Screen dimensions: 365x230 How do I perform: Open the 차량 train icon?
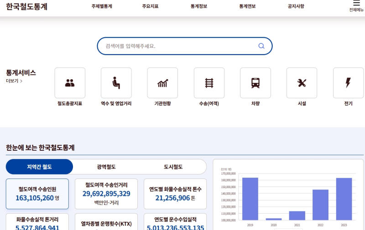(x=255, y=83)
